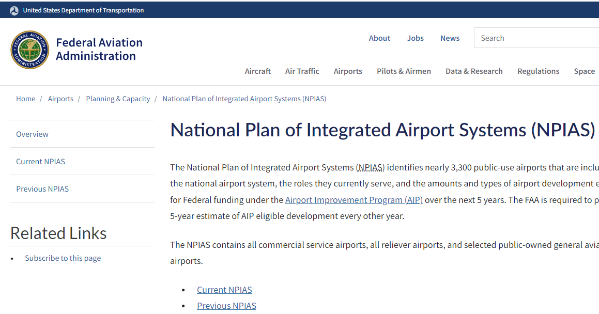
Task: Open the Previous NPIAS bullet link
Action: pos(226,306)
